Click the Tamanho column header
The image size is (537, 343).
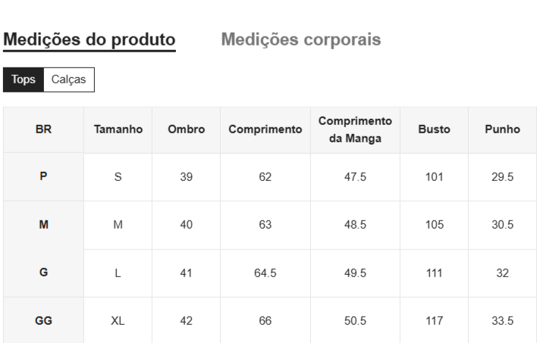[118, 129]
